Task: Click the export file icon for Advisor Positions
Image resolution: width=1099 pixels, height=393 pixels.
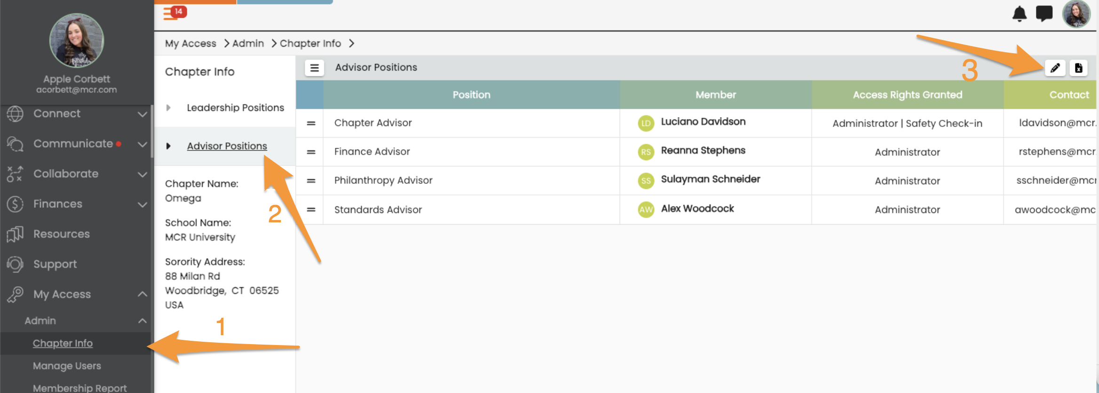Action: tap(1078, 68)
